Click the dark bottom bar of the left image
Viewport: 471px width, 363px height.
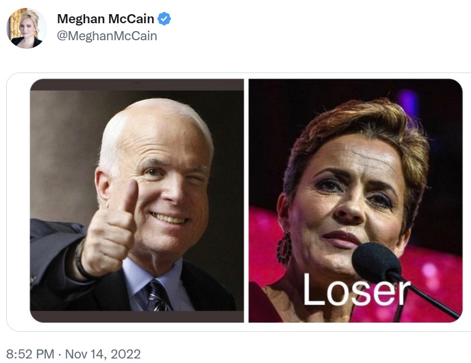136,317
